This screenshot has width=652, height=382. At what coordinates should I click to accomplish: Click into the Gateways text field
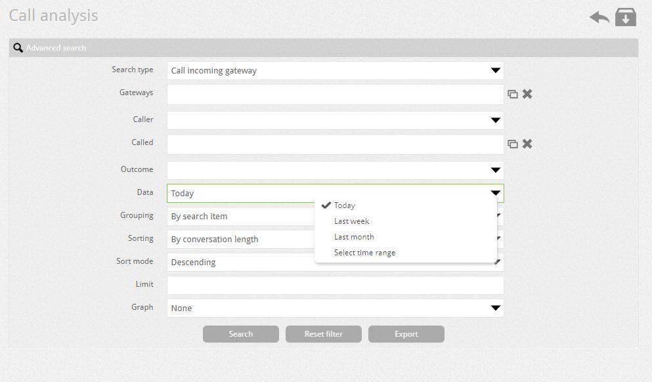(x=335, y=95)
